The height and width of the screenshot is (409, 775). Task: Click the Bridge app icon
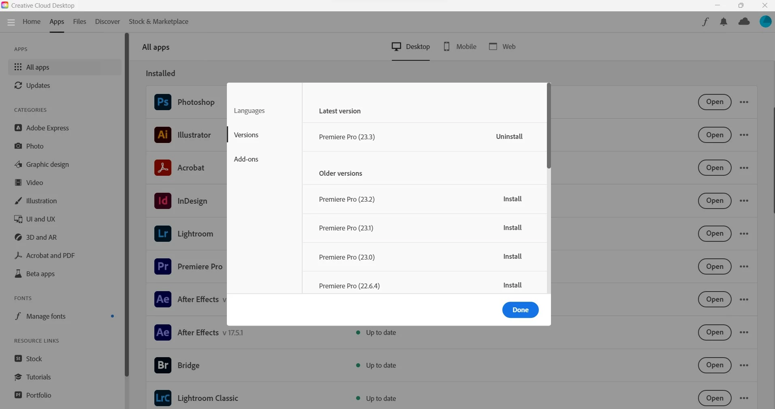pyautogui.click(x=163, y=365)
